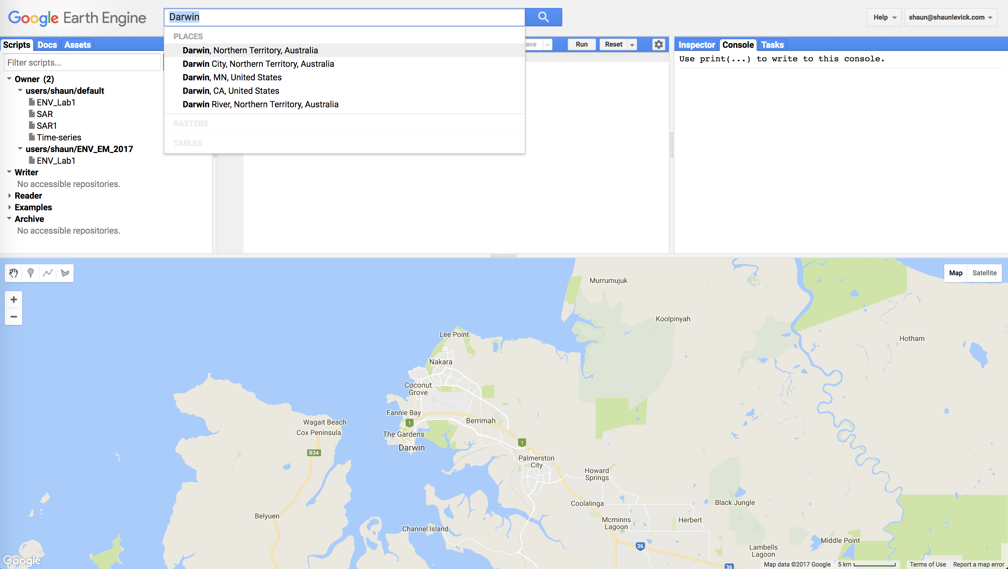The image size is (1008, 569).
Task: Click the line drawing tool
Action: tap(47, 272)
